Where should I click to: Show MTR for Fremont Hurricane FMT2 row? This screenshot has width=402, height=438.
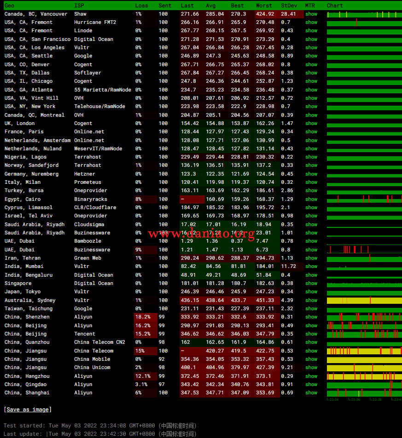point(311,23)
